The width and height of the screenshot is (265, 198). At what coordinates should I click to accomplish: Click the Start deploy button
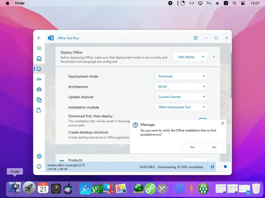(x=186, y=57)
